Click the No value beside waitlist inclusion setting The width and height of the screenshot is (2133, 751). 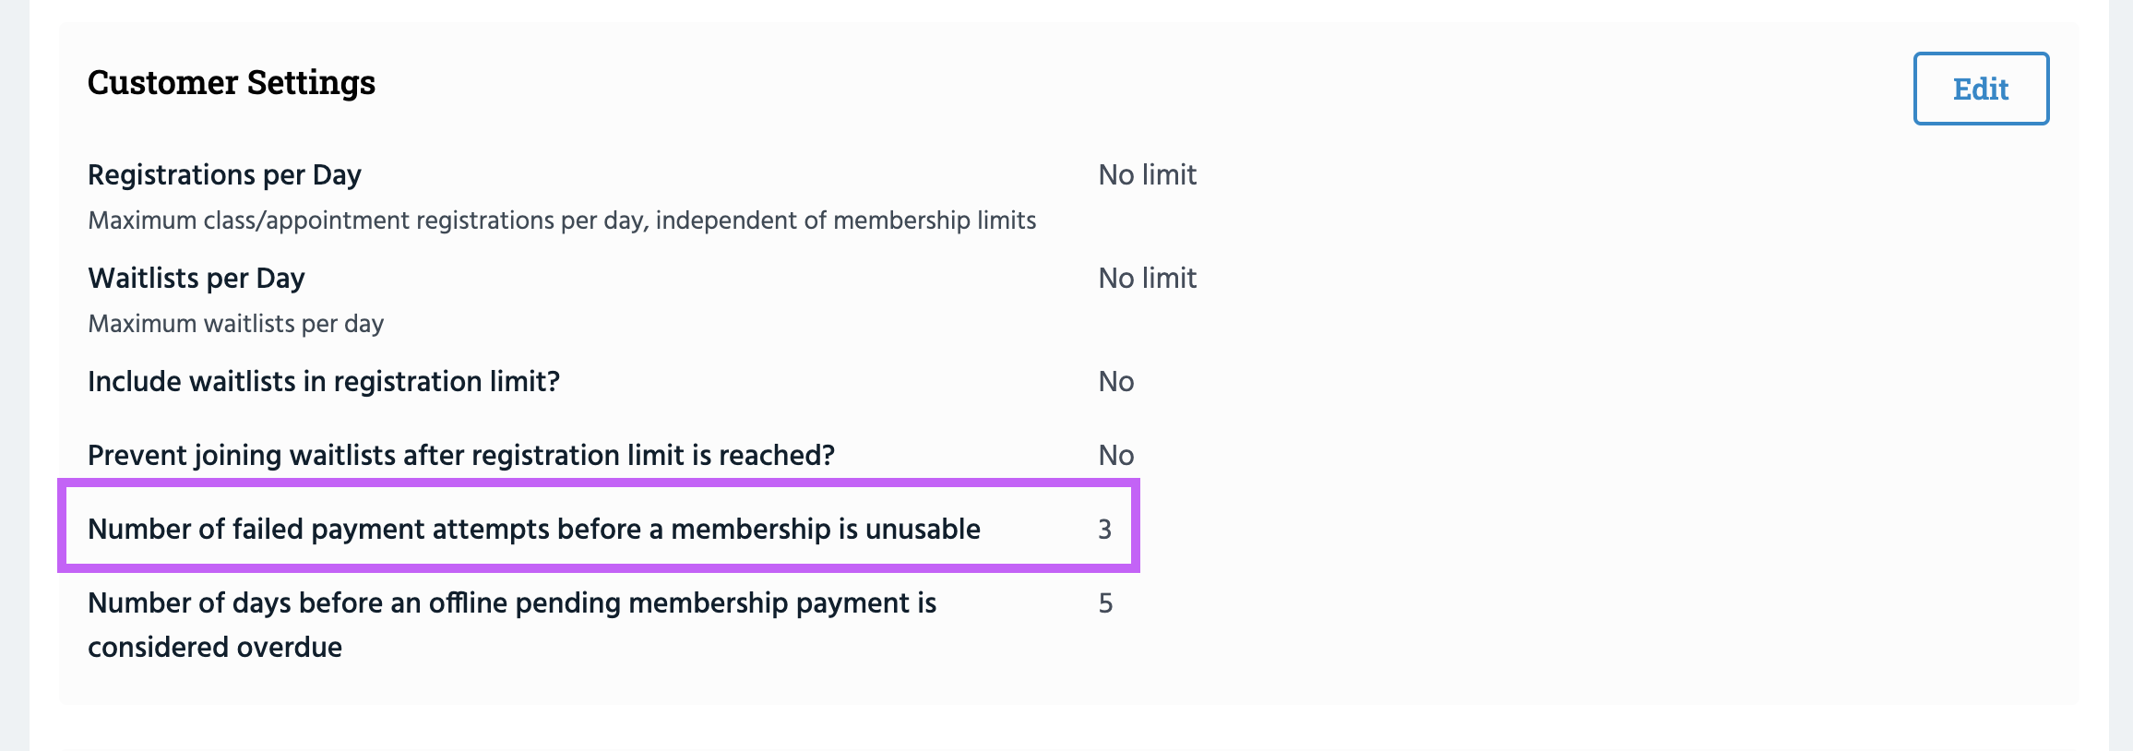click(1114, 381)
